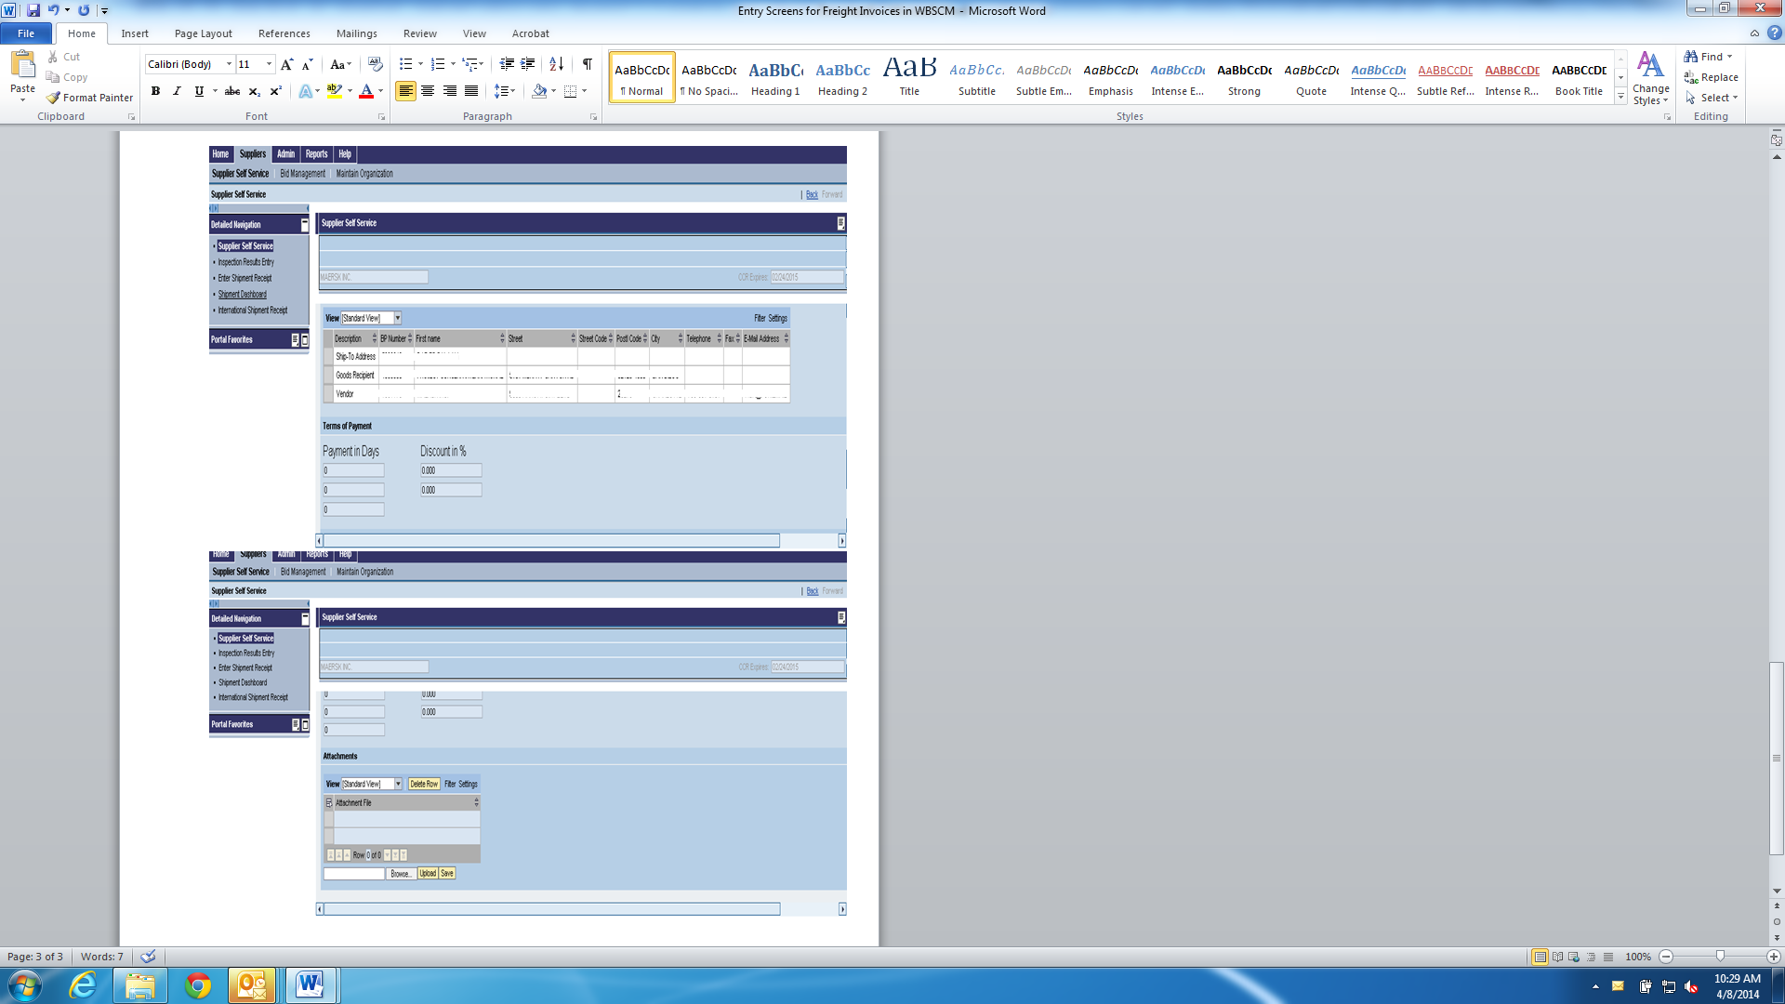Expand the Styles gallery list
The height and width of the screenshot is (1004, 1785).
(x=1620, y=97)
